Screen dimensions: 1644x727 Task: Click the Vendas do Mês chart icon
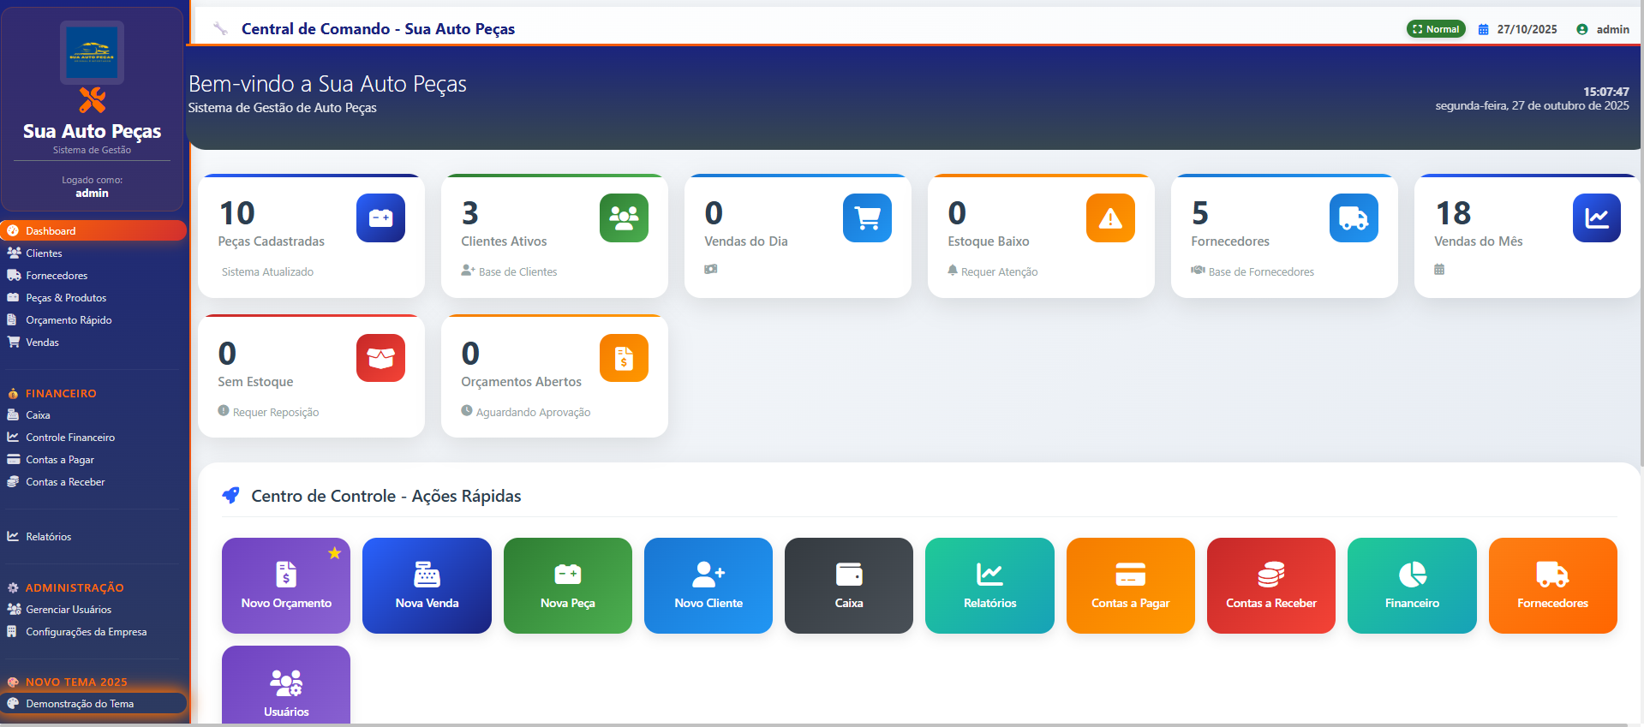pyautogui.click(x=1596, y=218)
